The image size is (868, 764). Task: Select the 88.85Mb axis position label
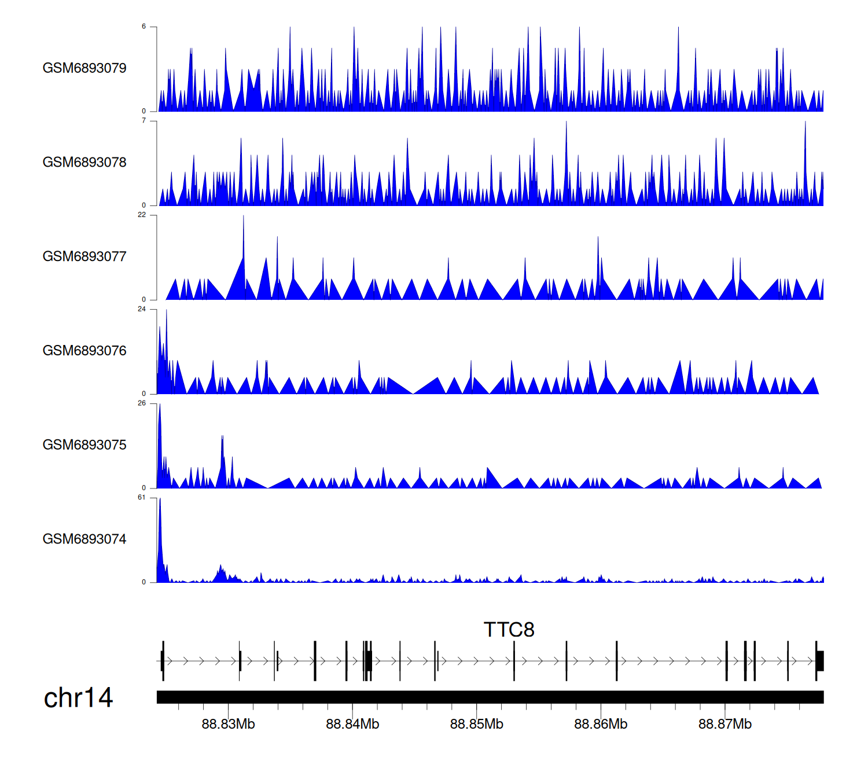pos(476,724)
